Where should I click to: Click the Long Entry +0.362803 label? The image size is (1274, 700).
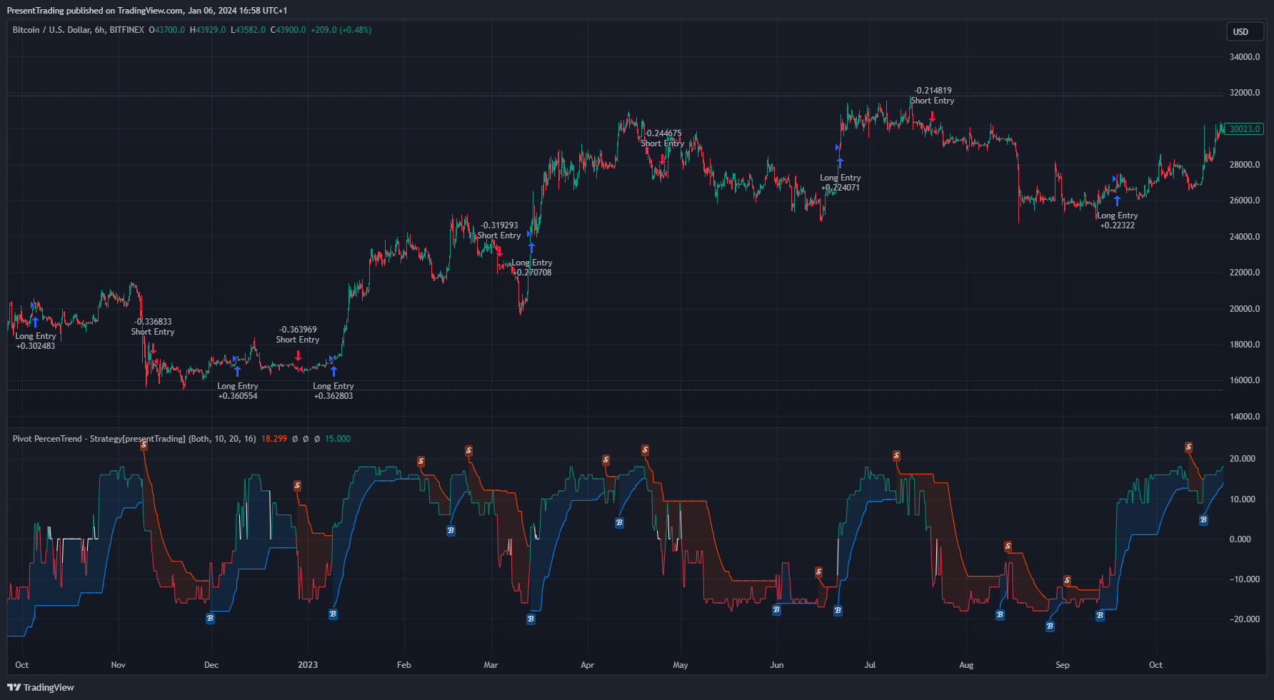(333, 391)
